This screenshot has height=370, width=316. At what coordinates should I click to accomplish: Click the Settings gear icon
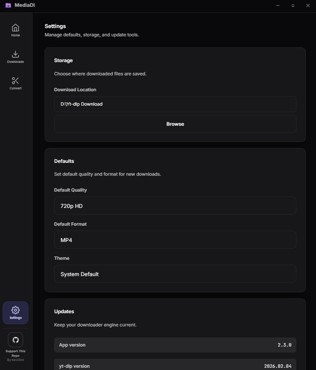15,310
